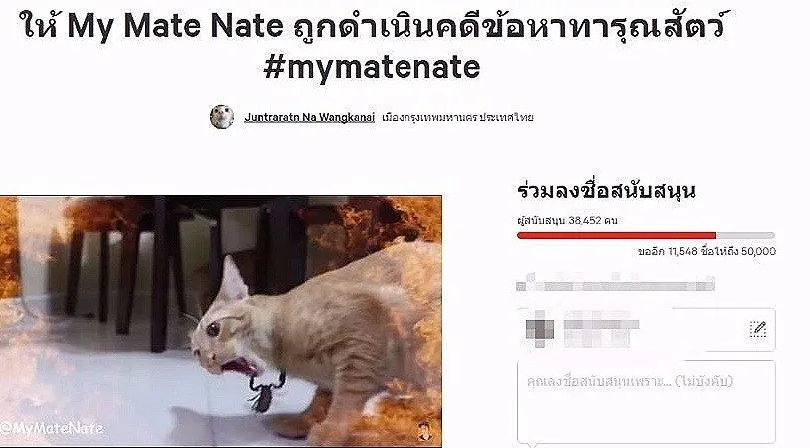
Task: Focus the optional reason comment text box
Action: coord(646,401)
